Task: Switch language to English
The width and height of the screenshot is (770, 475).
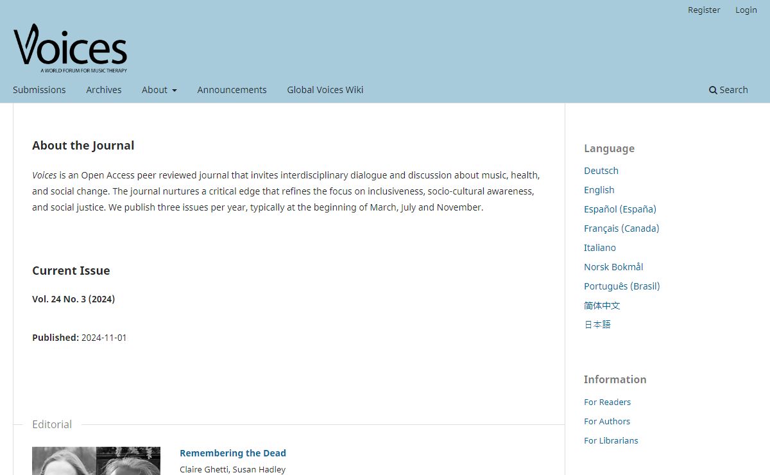Action: (x=599, y=190)
